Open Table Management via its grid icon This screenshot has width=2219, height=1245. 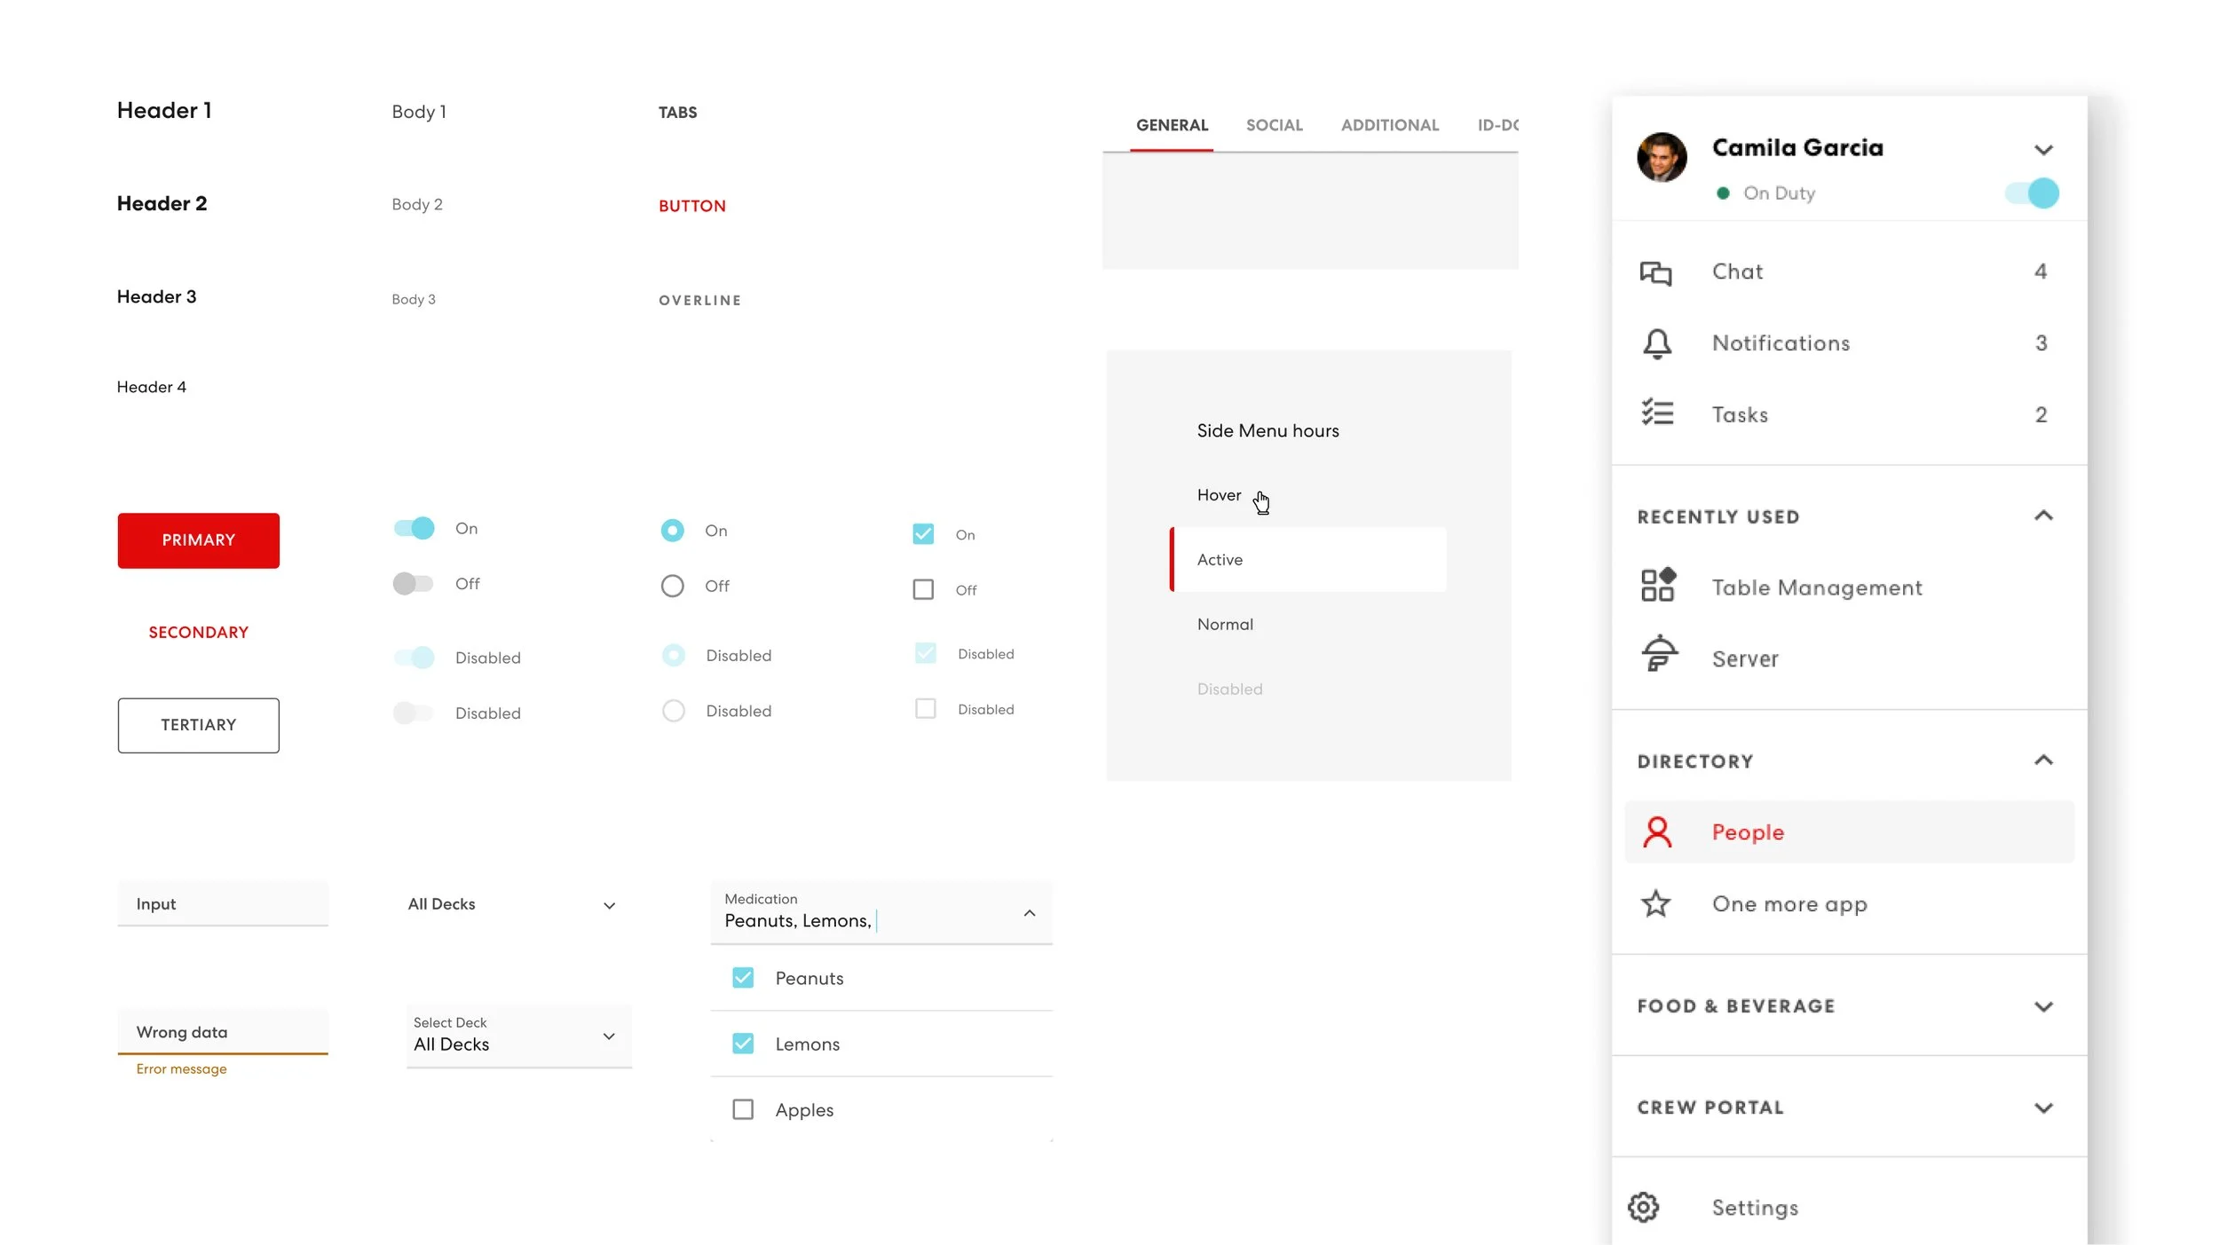[x=1657, y=585]
